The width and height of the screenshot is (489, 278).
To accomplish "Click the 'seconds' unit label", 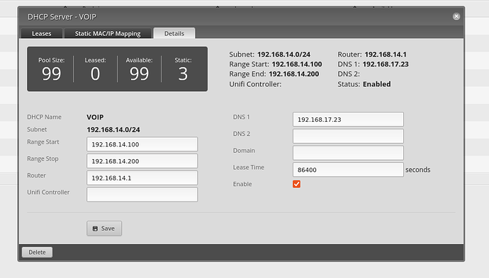I will (x=418, y=170).
